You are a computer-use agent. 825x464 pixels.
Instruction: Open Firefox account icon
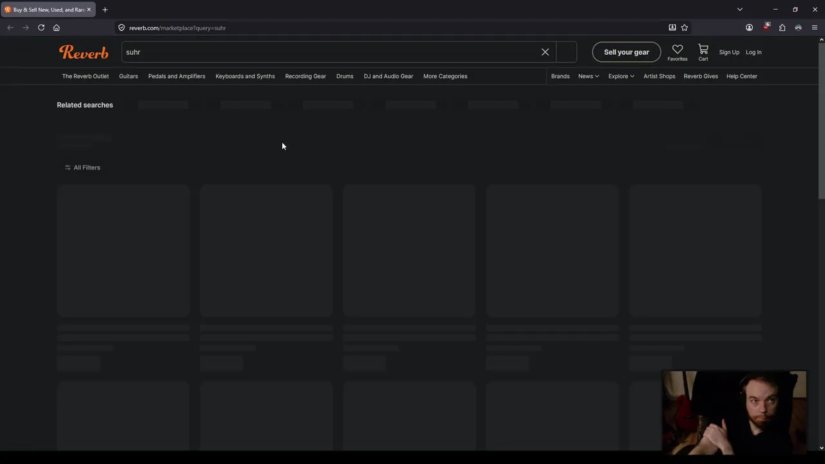(x=749, y=28)
